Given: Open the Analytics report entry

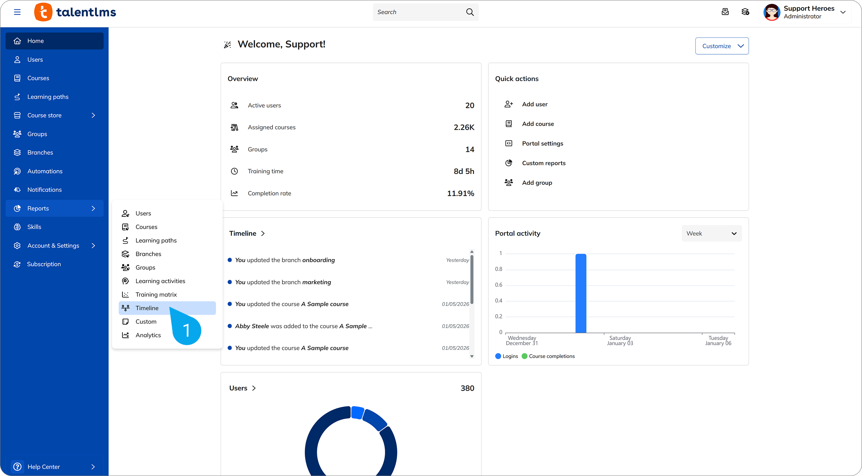Looking at the screenshot, I should point(149,335).
